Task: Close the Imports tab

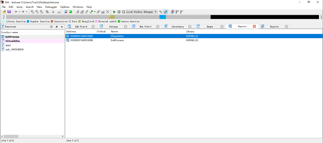Action: coord(254,26)
